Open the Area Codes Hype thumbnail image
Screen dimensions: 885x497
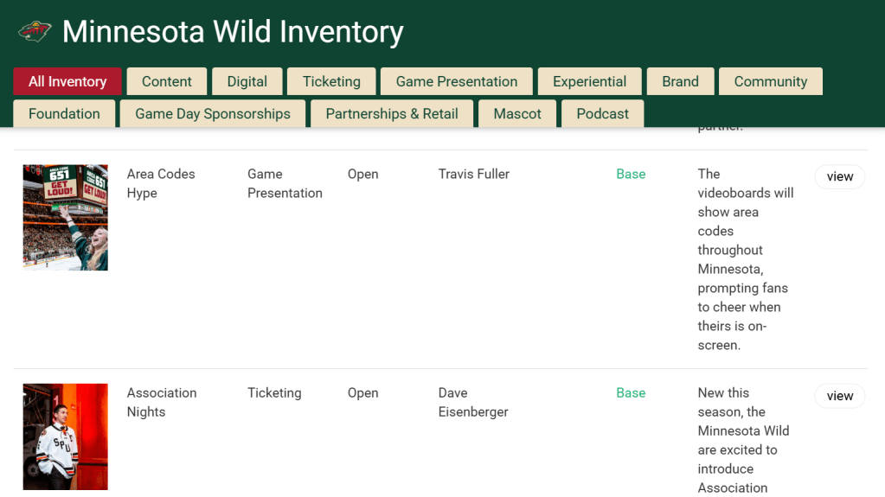[66, 218]
